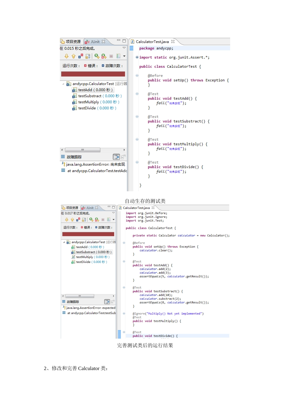This screenshot has height=410, width=290.
Task: Select passed testDivide entry in lower tree
Action: (x=89, y=262)
